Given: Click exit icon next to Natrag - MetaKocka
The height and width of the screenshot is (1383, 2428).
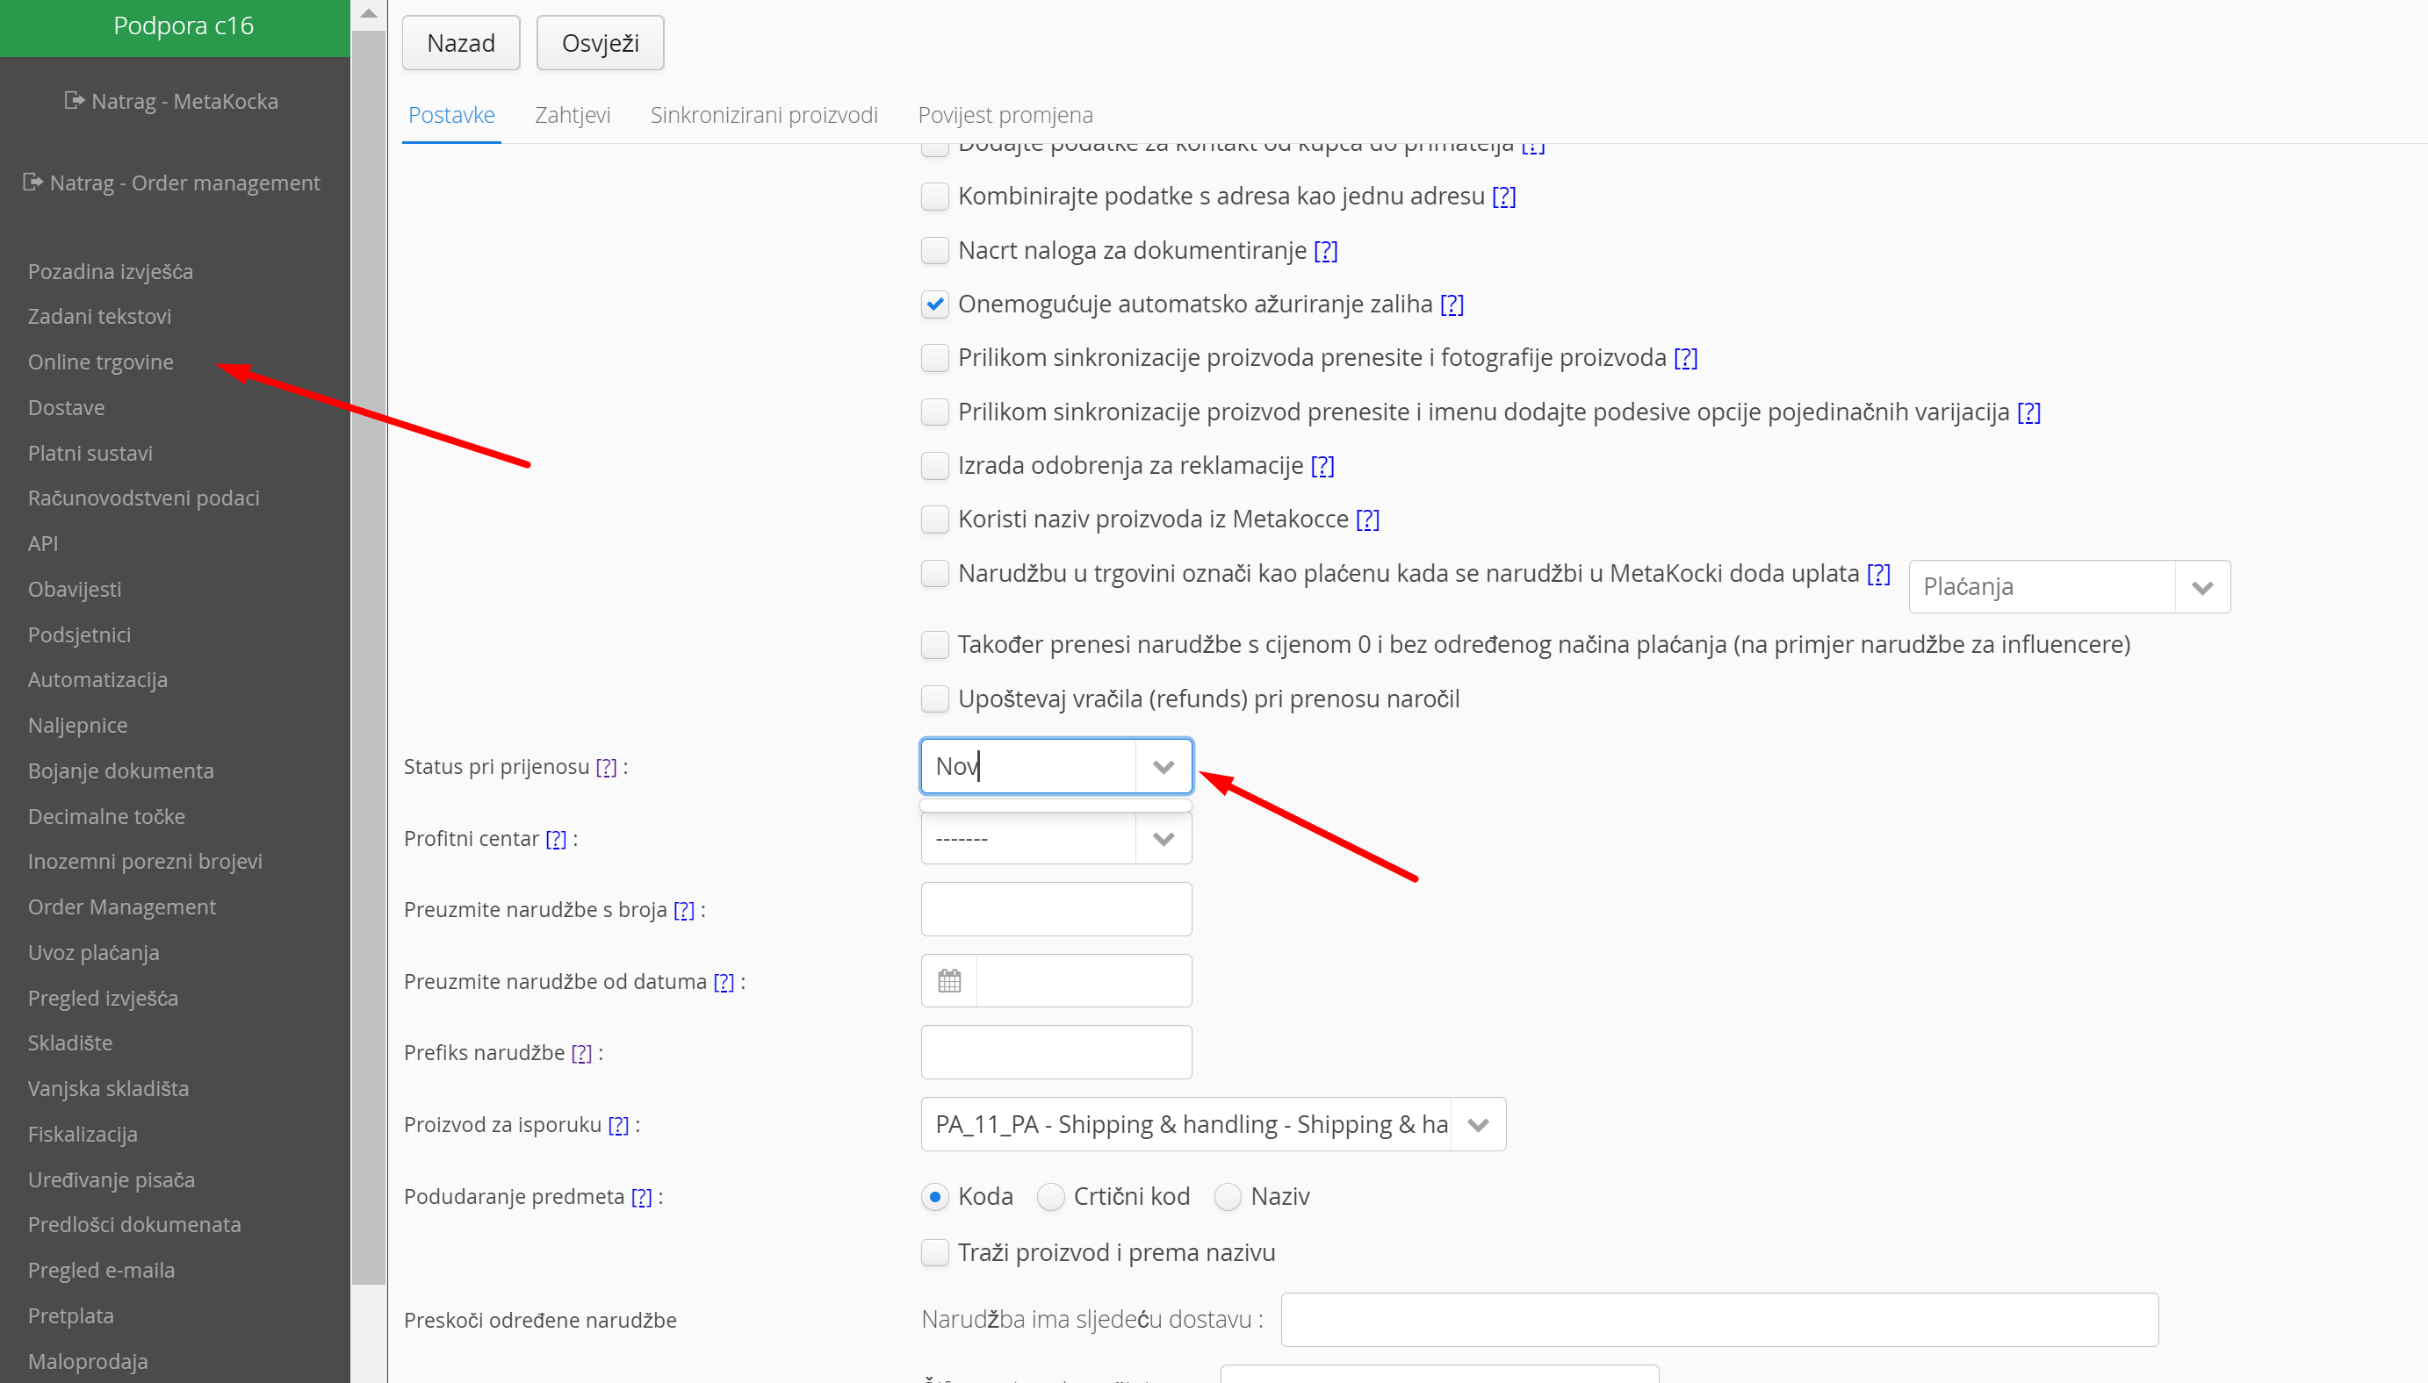Looking at the screenshot, I should point(74,101).
